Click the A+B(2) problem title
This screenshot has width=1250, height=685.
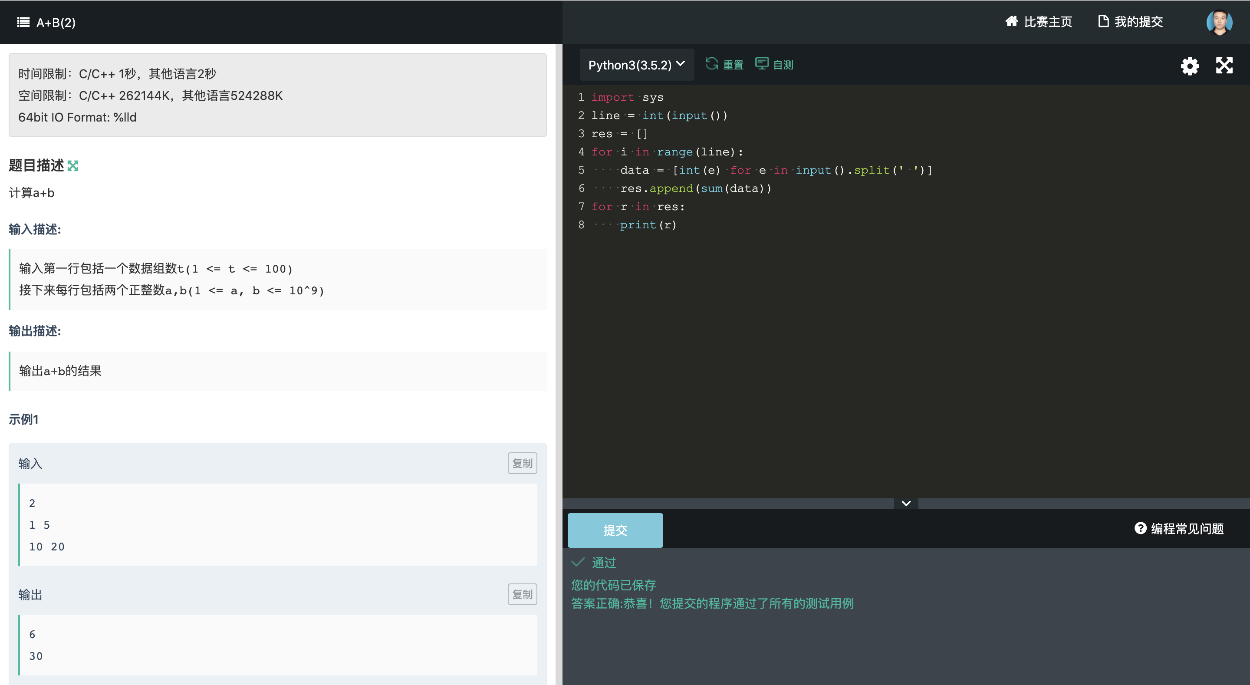point(56,22)
